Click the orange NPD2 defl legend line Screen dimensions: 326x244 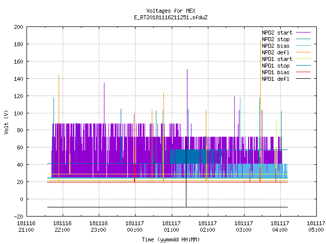tap(303, 52)
